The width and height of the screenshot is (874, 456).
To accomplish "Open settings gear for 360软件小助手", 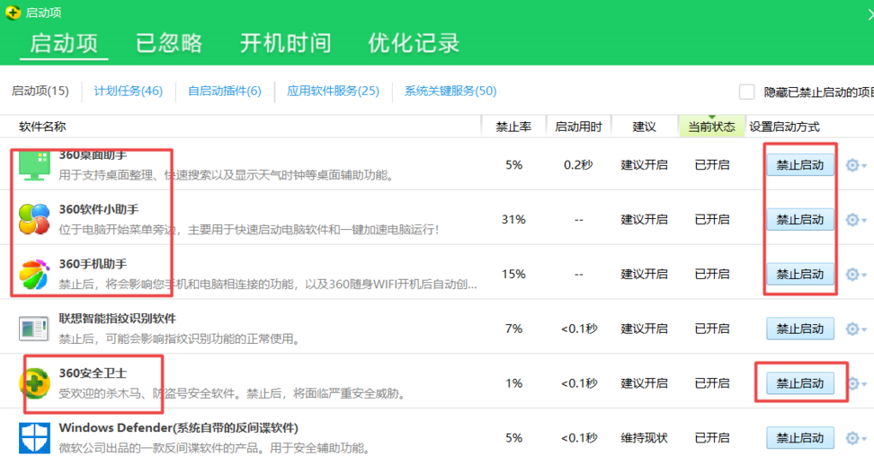I will click(x=856, y=220).
